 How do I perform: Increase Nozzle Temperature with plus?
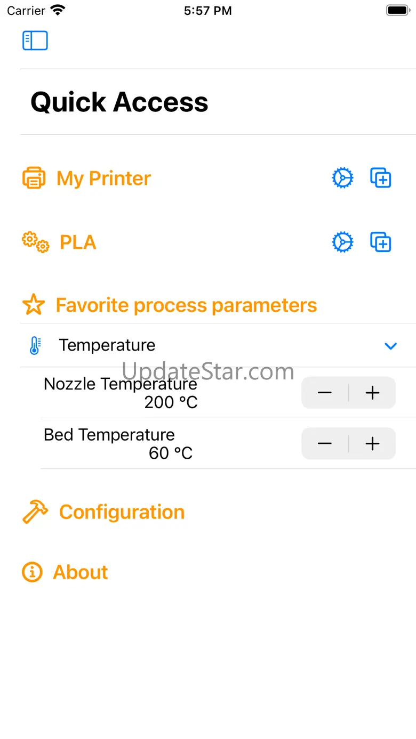(x=372, y=393)
